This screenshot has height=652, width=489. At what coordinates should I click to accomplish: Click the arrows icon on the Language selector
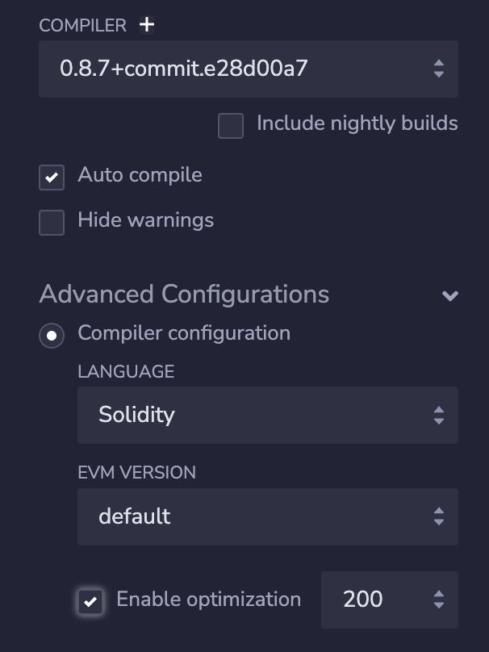point(438,415)
